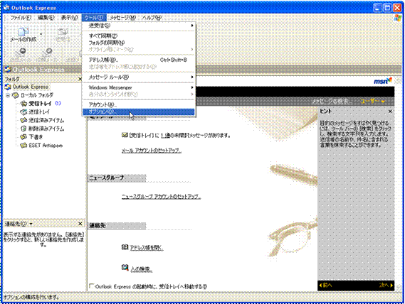
Task: Click the メール アカウントのセットアップ link
Action: point(152,151)
